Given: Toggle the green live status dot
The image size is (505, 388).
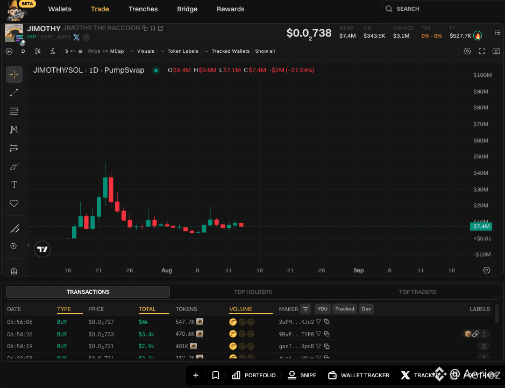Looking at the screenshot, I should [x=156, y=70].
